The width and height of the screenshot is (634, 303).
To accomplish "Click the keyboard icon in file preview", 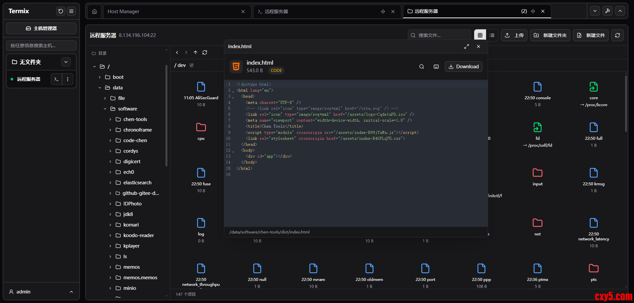I will click(x=436, y=67).
